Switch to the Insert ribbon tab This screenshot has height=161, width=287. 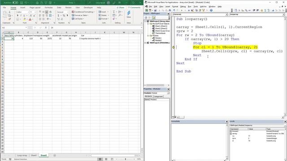coord(23,8)
